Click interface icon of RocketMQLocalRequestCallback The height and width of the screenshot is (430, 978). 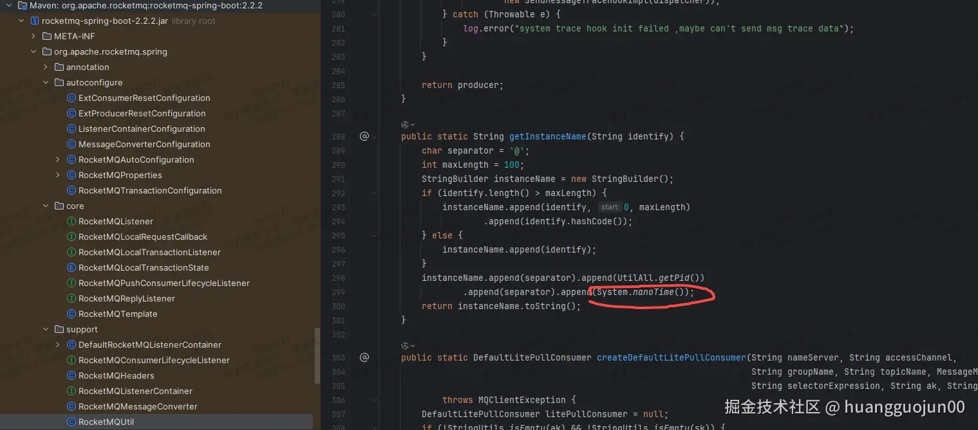click(71, 237)
